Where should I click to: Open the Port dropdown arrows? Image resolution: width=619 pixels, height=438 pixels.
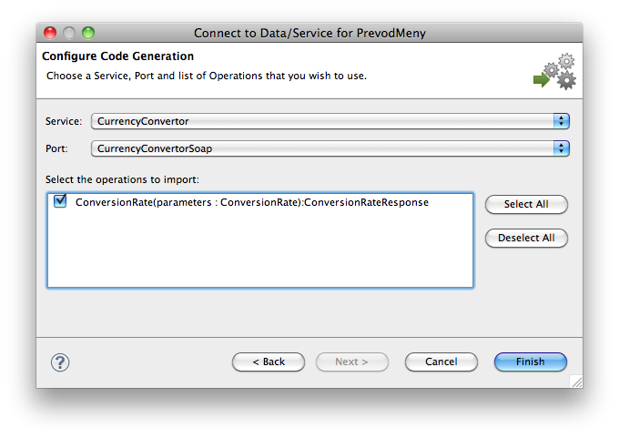561,148
